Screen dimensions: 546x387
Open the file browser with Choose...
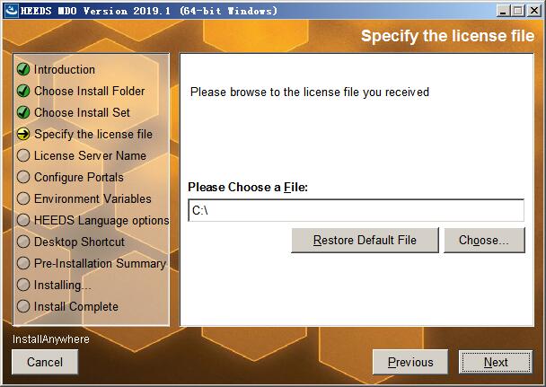pyautogui.click(x=484, y=240)
